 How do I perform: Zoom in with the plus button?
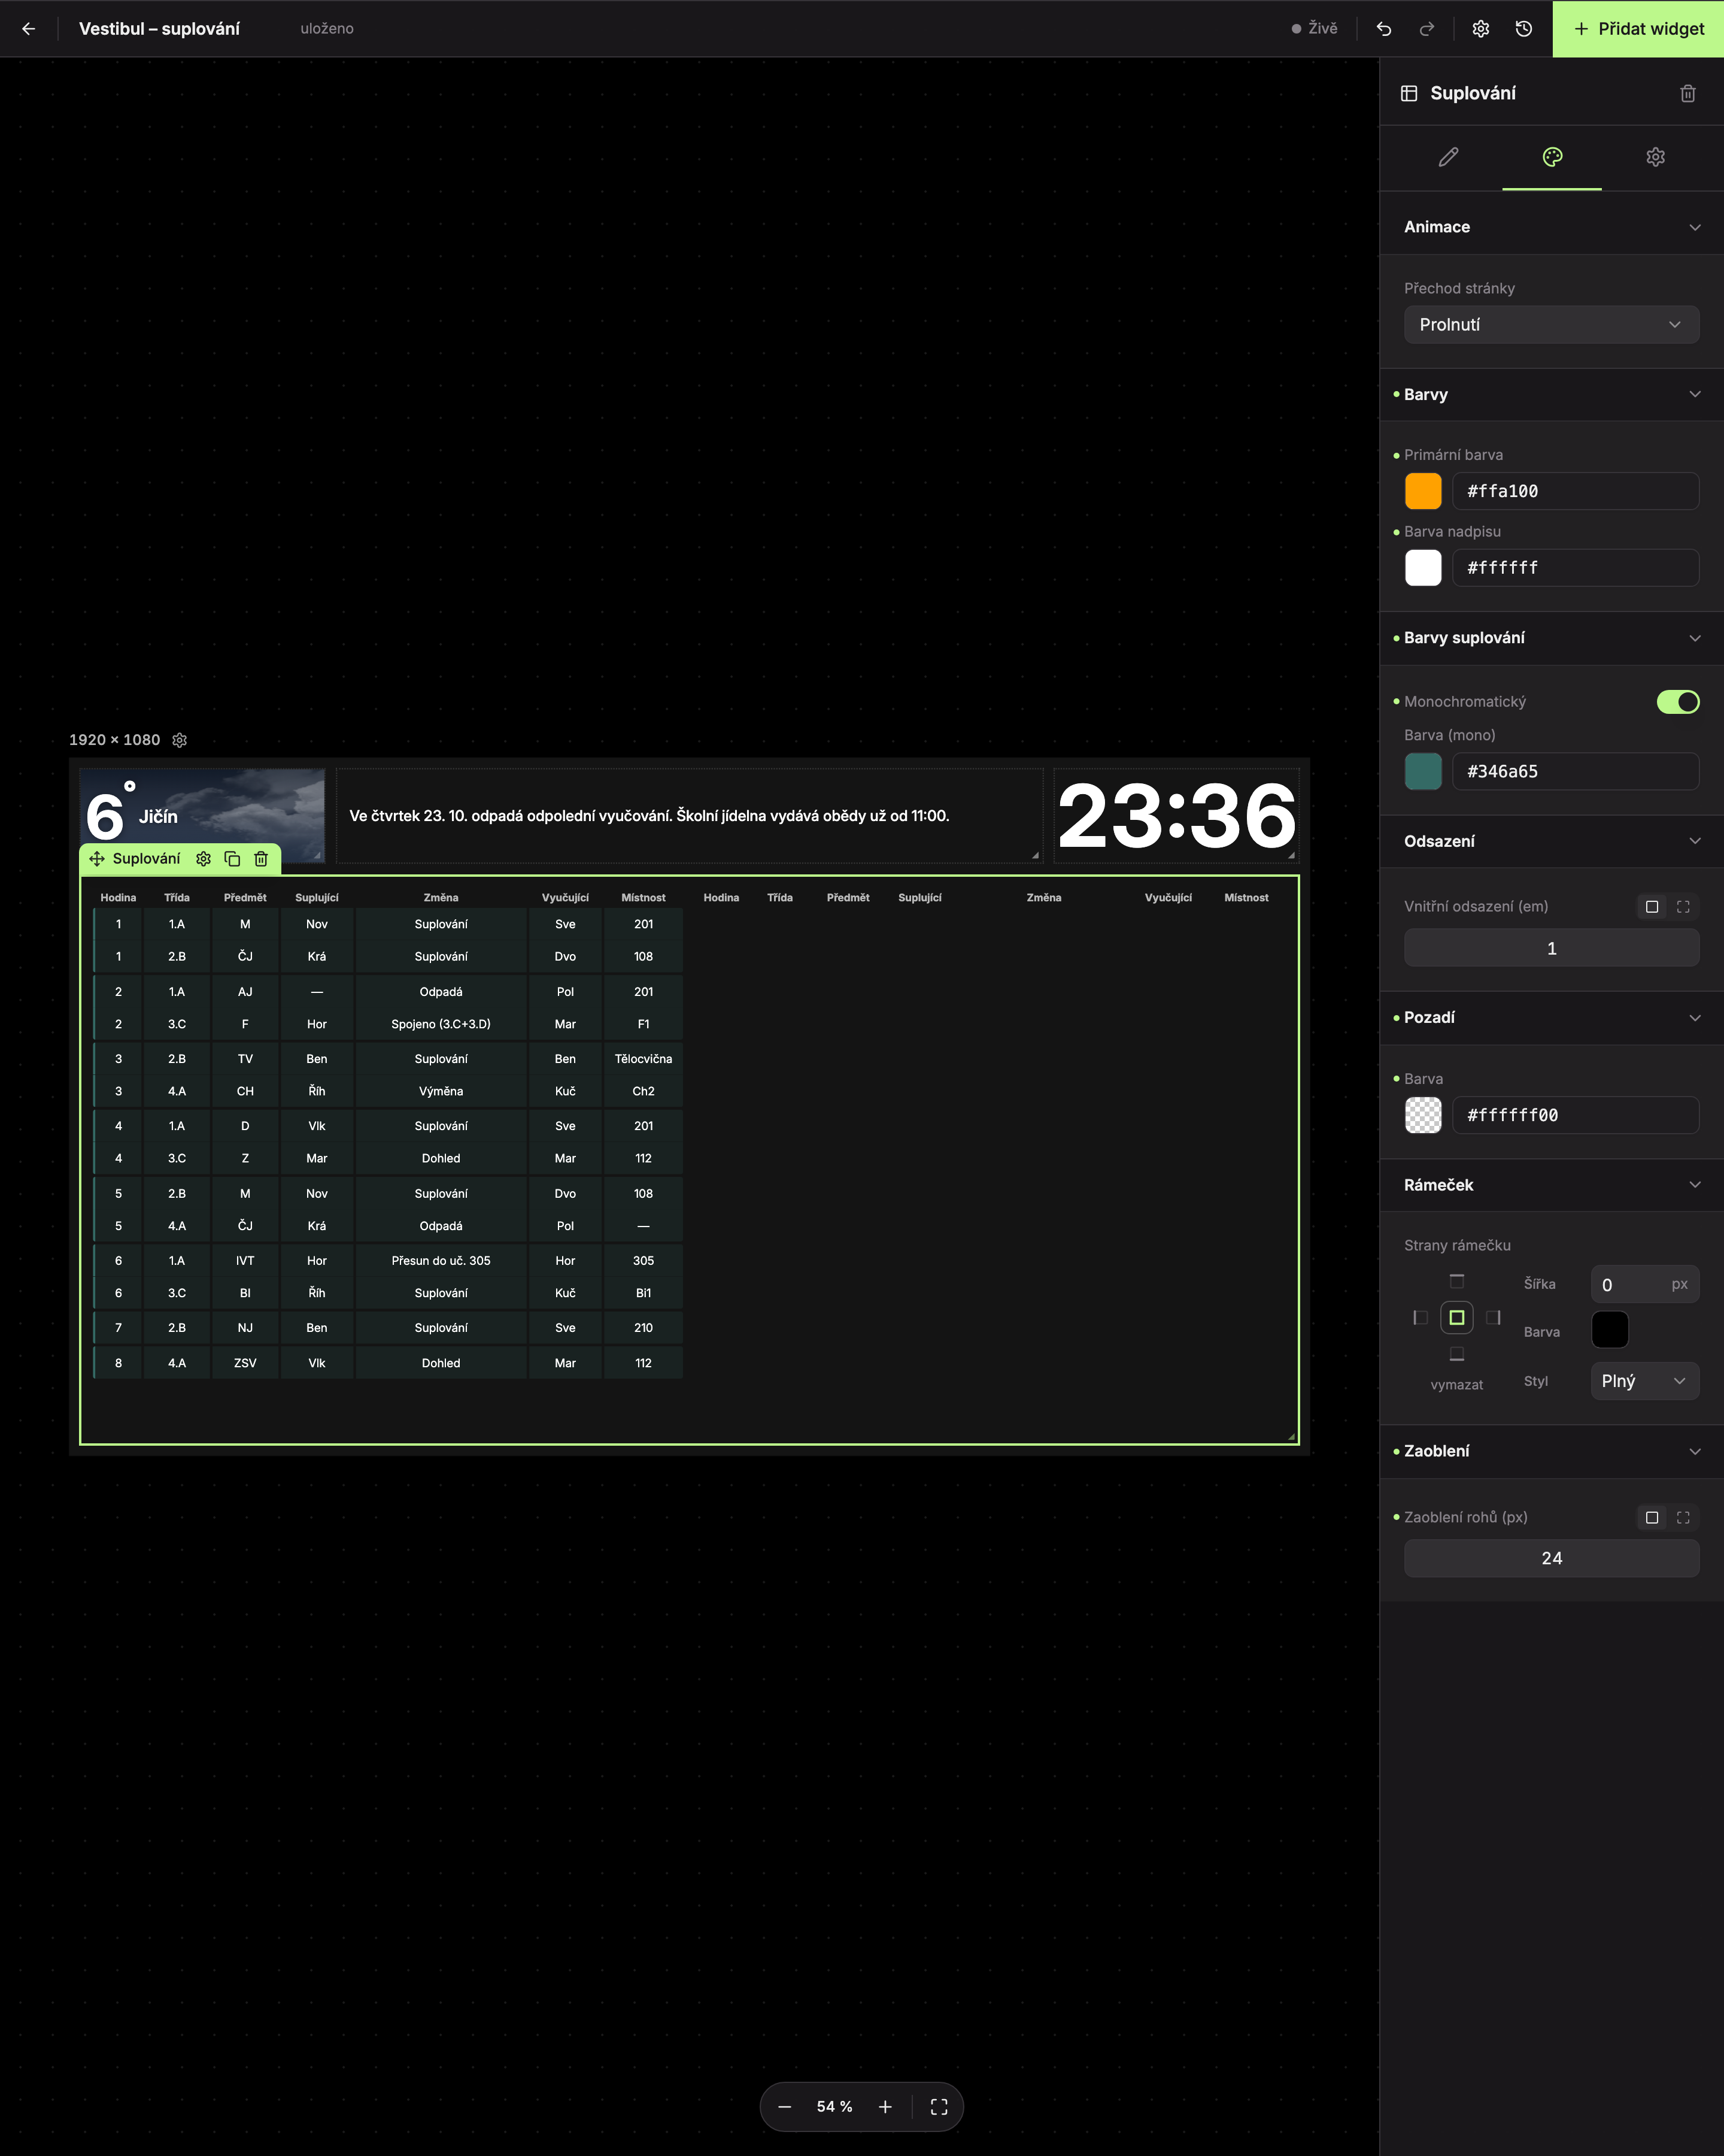tap(885, 2107)
